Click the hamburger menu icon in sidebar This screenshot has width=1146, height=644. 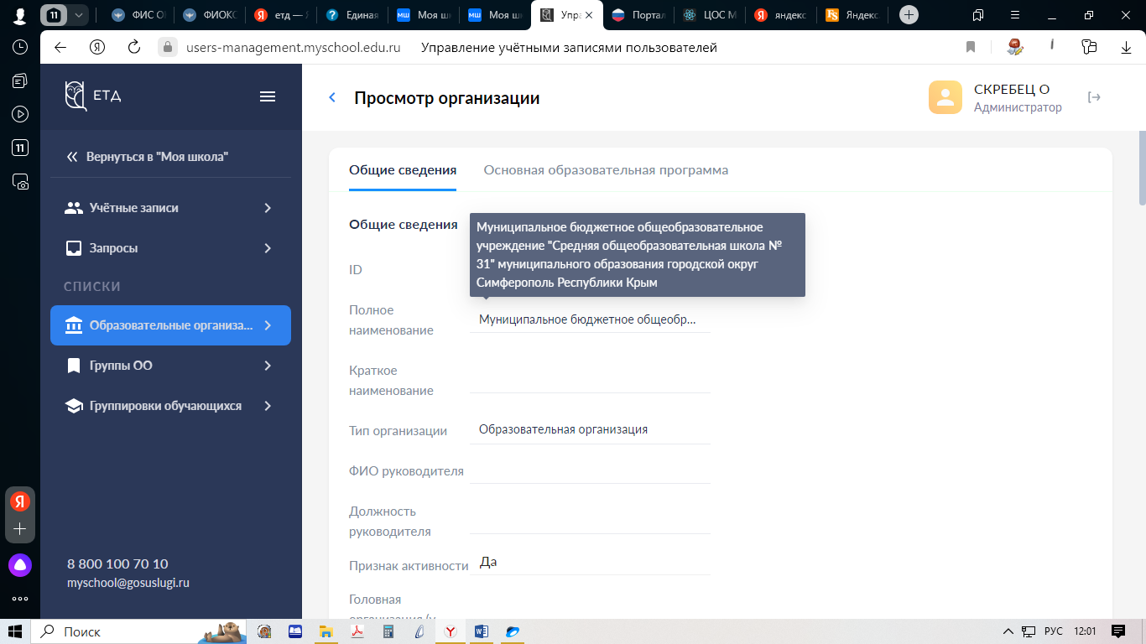coord(268,96)
